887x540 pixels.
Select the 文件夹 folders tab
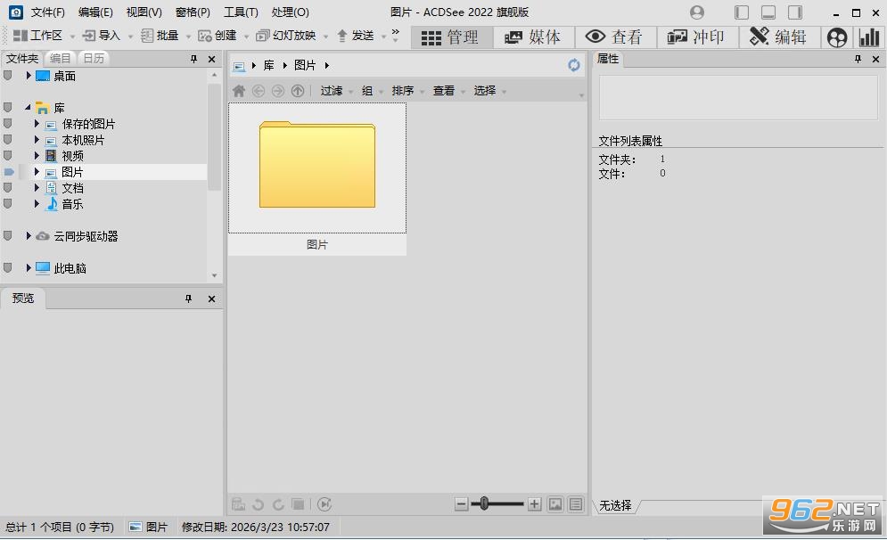coord(22,58)
